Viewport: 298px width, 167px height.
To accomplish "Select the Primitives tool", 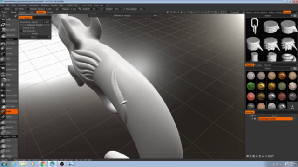I will 9,43.
